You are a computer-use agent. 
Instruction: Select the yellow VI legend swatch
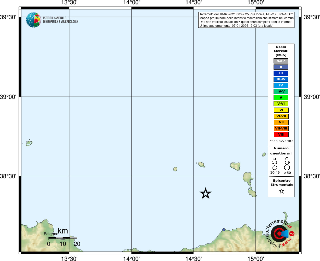281,110
